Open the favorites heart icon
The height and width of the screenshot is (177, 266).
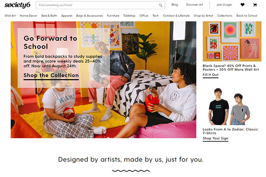[x=243, y=5]
